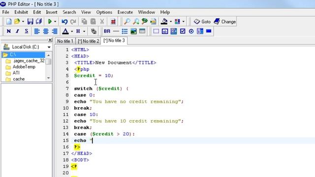
Task: Insert a form with the dashed rectangle icon
Action: click(156, 31)
